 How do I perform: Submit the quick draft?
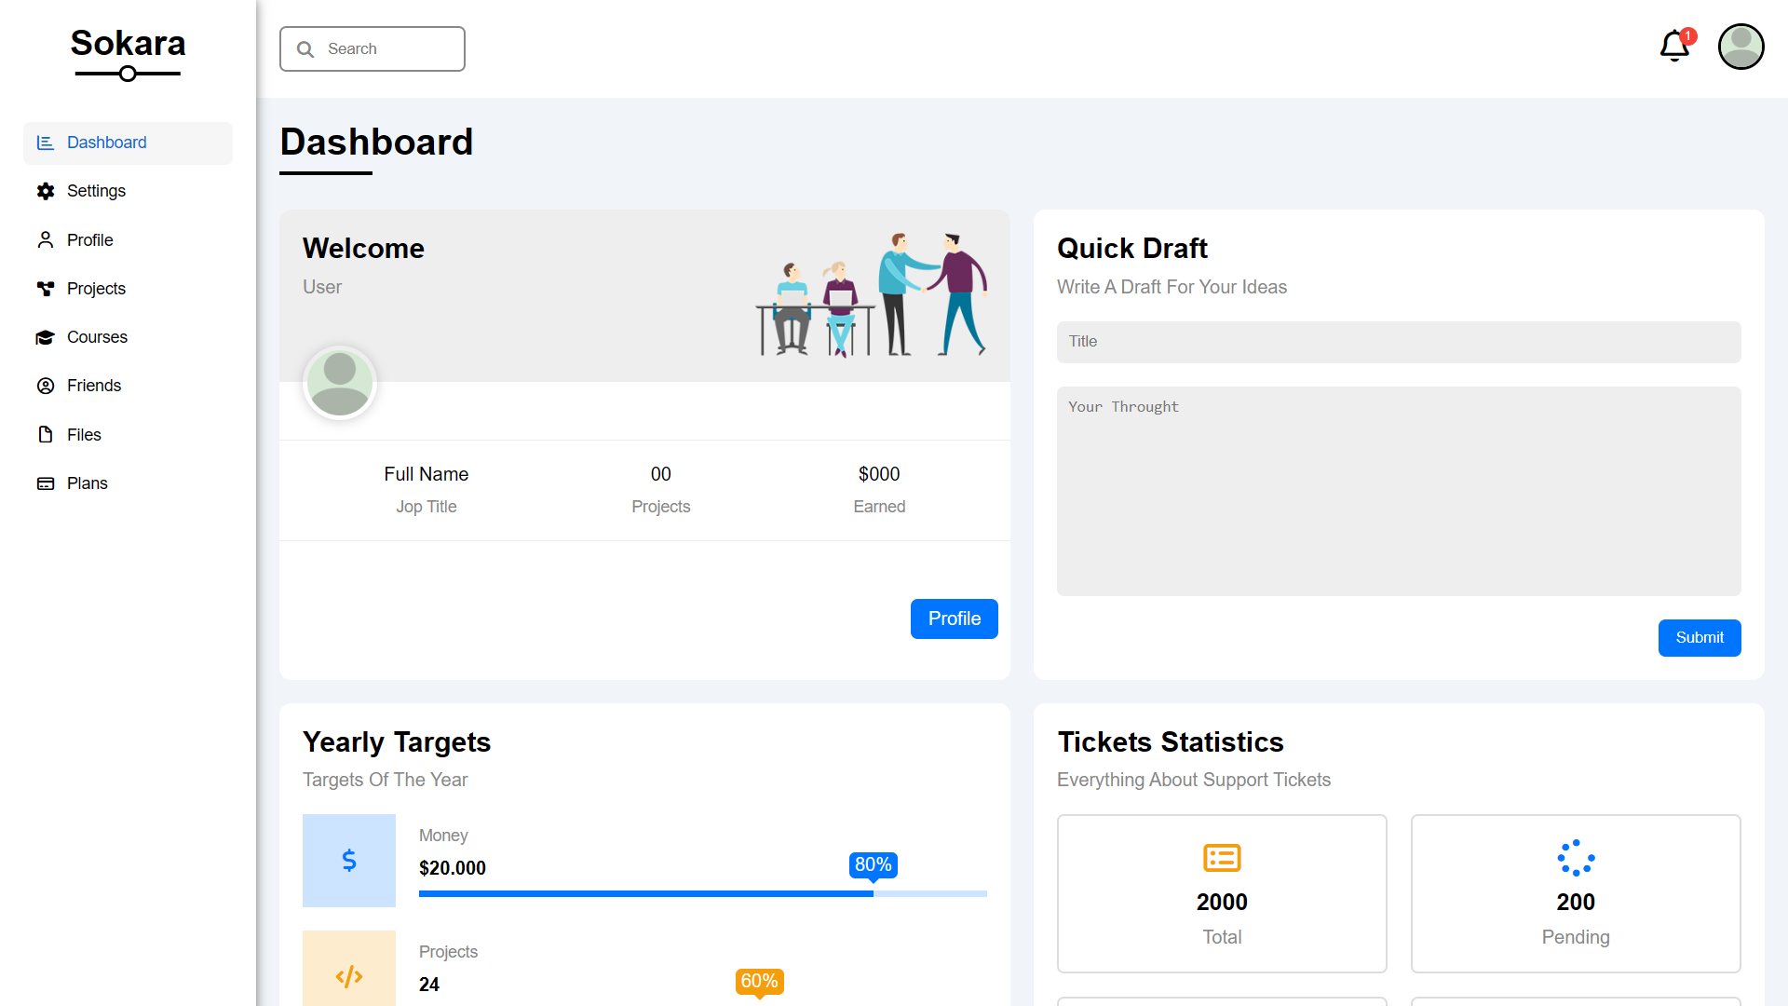pyautogui.click(x=1699, y=638)
